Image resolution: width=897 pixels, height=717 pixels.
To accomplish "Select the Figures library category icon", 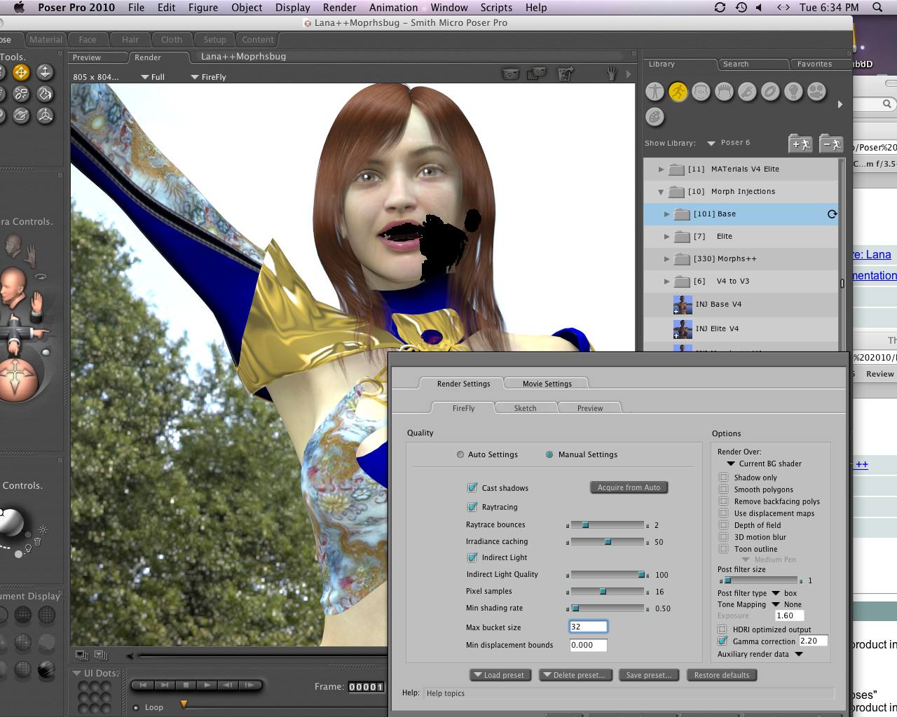I will [655, 92].
